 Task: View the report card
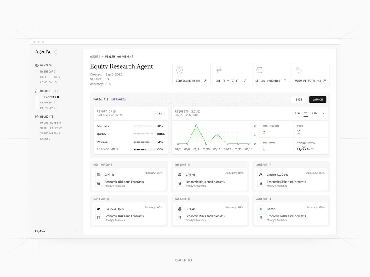click(159, 114)
